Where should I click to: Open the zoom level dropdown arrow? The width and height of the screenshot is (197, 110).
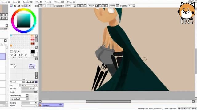coord(75,6)
